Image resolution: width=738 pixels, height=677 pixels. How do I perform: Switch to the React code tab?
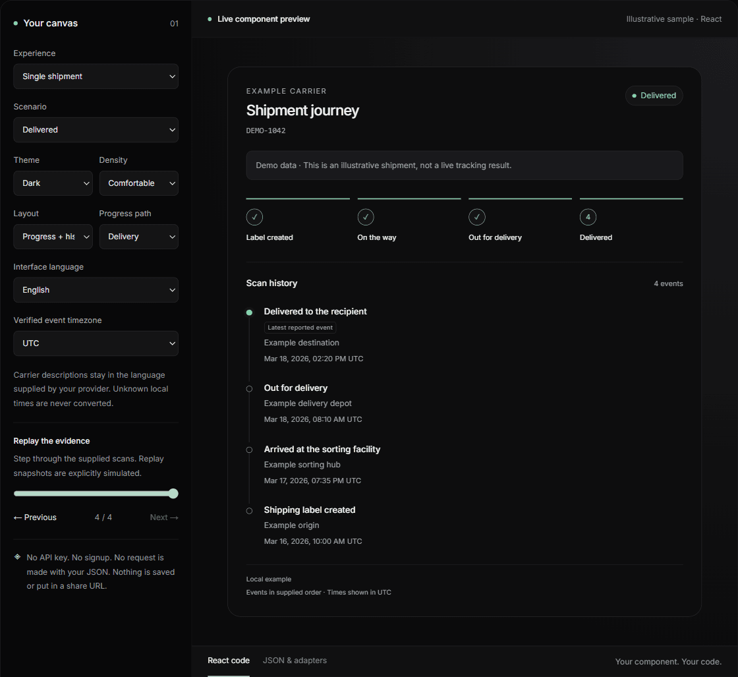[x=229, y=661]
